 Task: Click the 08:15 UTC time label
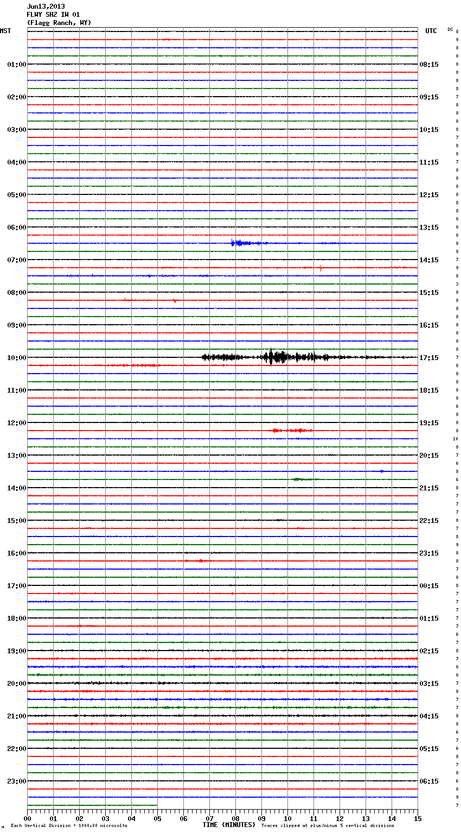[429, 65]
